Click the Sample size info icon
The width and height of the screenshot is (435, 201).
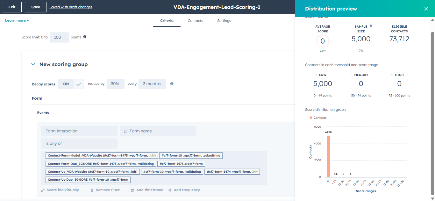[x=371, y=26]
